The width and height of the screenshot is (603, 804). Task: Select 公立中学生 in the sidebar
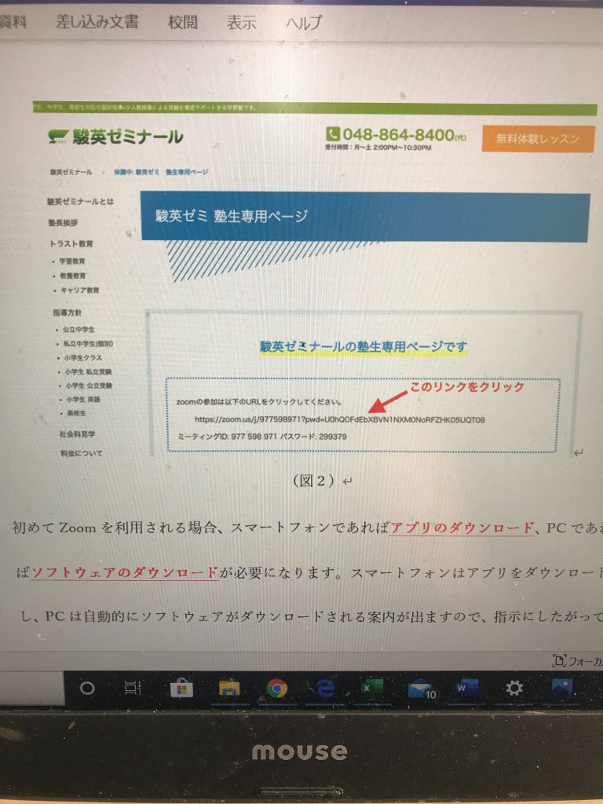[x=79, y=330]
